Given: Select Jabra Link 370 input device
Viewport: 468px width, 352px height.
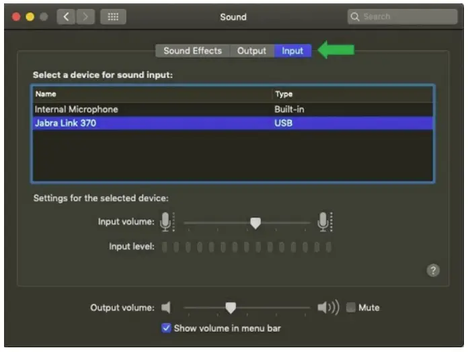Looking at the screenshot, I should pos(233,123).
